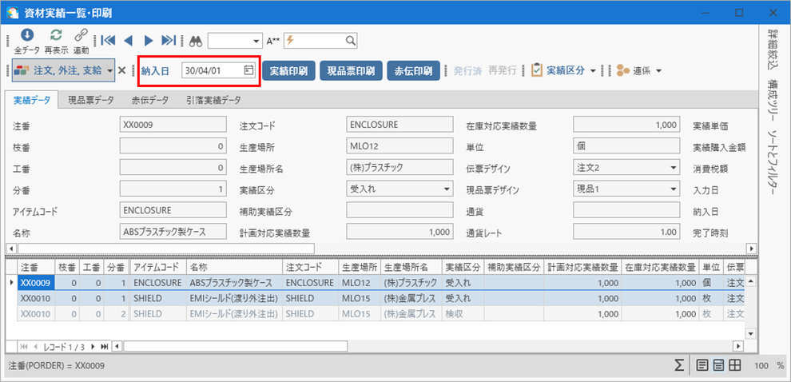Select the XX0009 ENCLOSURE row cell

pos(36,283)
